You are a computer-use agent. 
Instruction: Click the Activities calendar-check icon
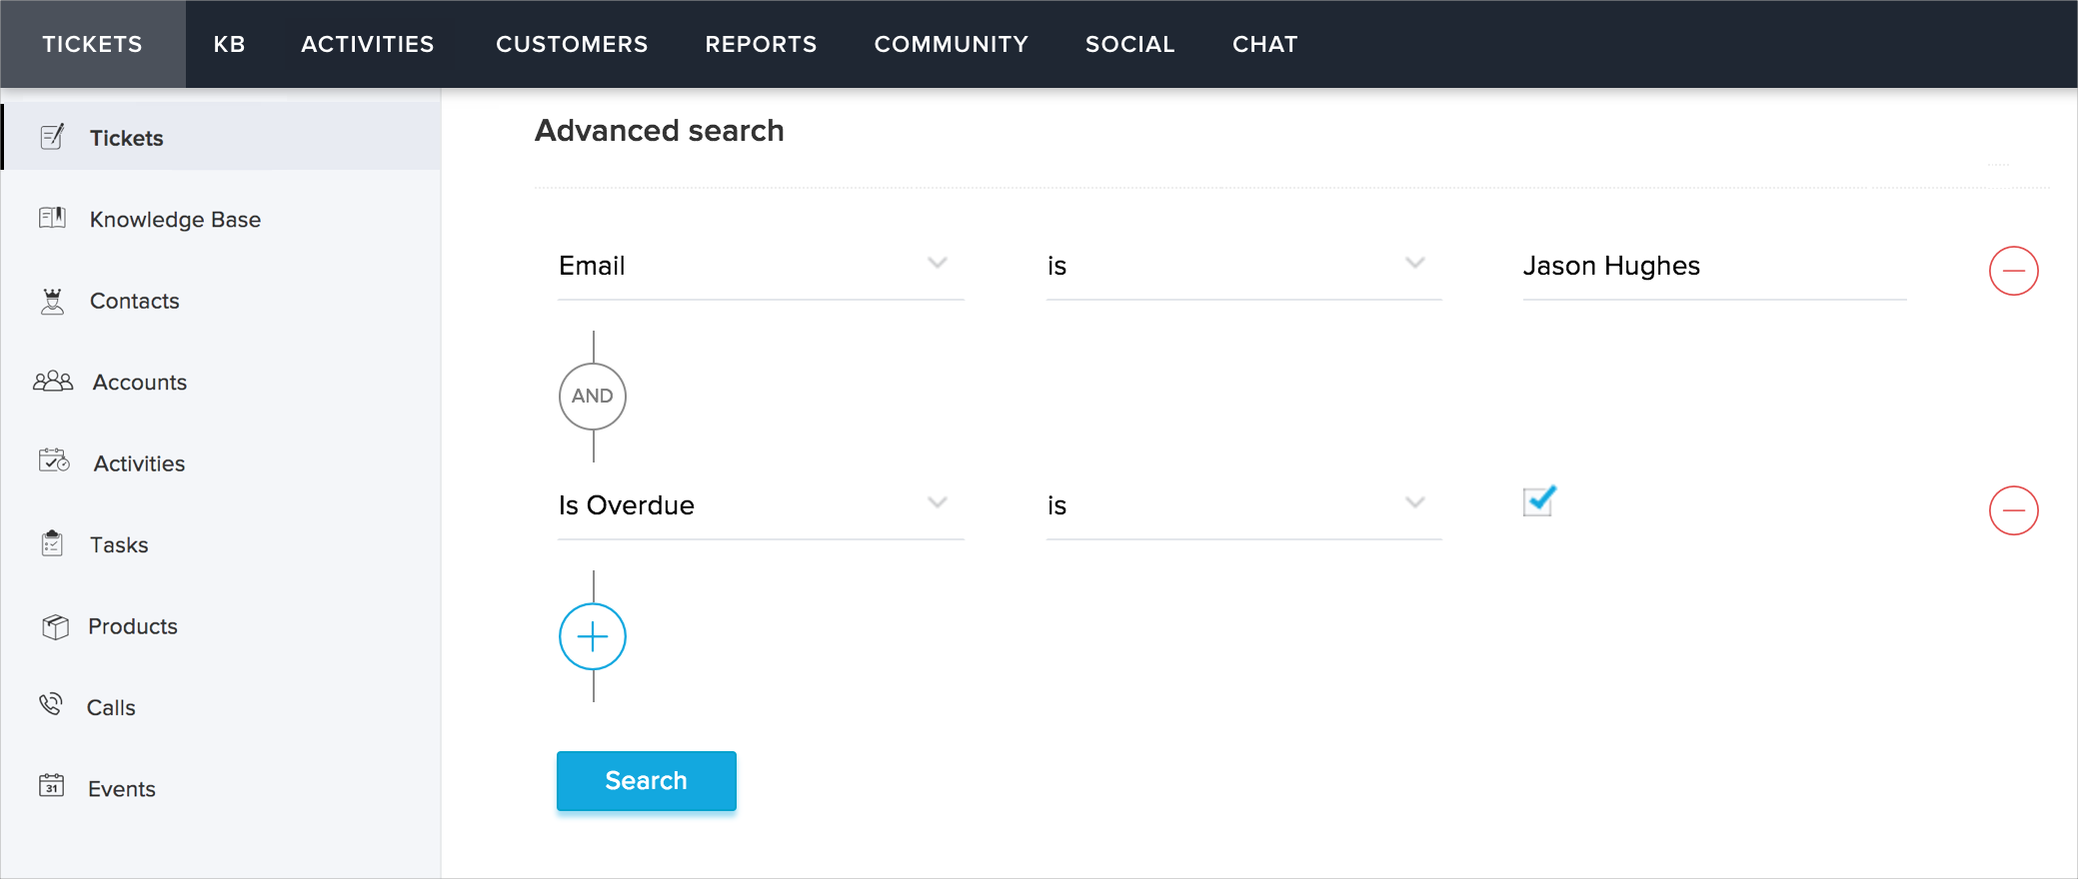tap(54, 460)
